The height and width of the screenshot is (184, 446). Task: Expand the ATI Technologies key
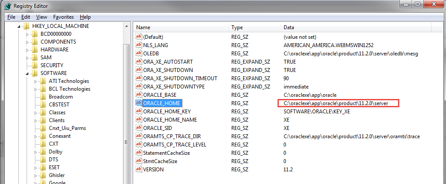tap(35, 82)
